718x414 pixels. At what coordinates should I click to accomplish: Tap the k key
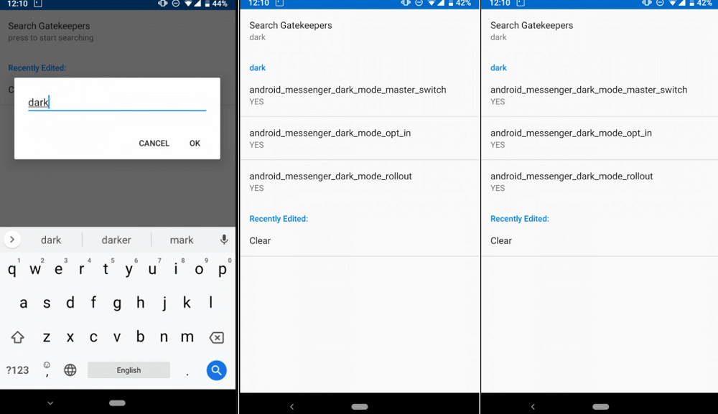[x=187, y=303]
